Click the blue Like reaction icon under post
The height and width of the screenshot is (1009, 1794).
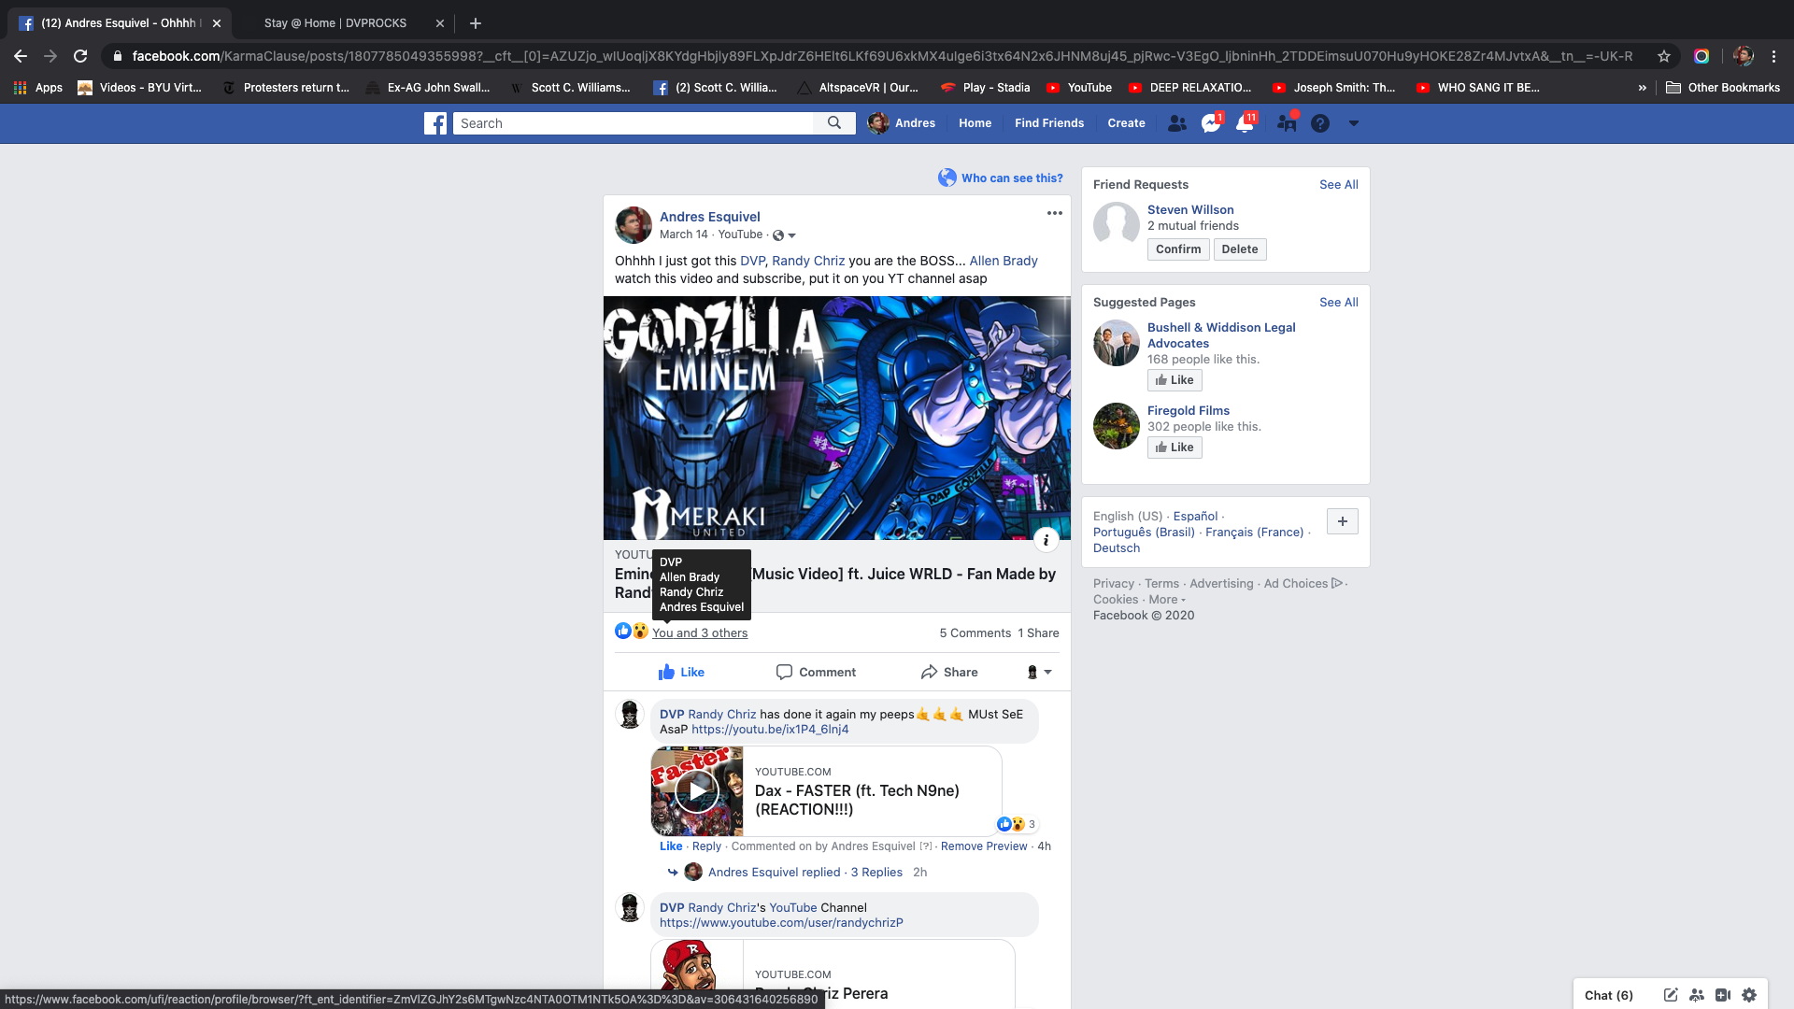(623, 631)
